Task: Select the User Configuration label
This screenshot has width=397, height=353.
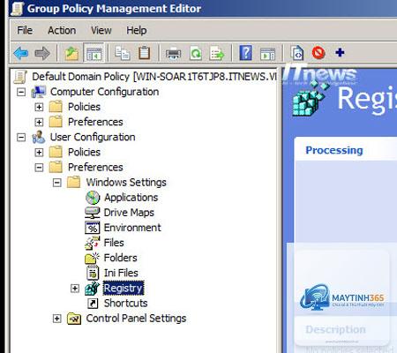Action: (93, 137)
